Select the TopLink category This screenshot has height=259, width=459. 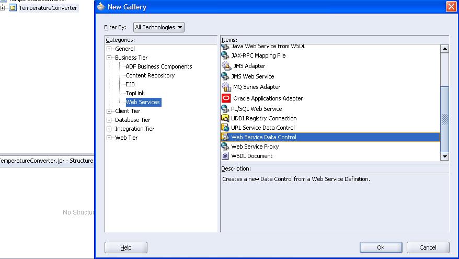pyautogui.click(x=135, y=93)
